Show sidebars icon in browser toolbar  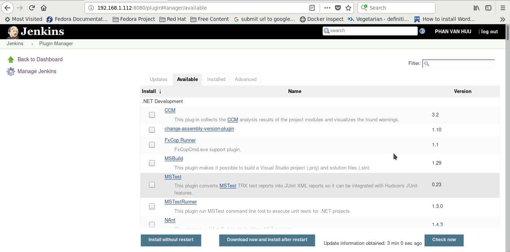pos(488,8)
